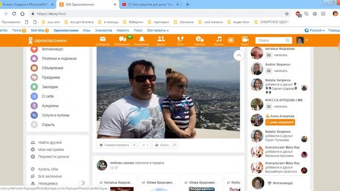
Task: Open Новости in Mail.ru top menu
Action: click(x=123, y=30)
